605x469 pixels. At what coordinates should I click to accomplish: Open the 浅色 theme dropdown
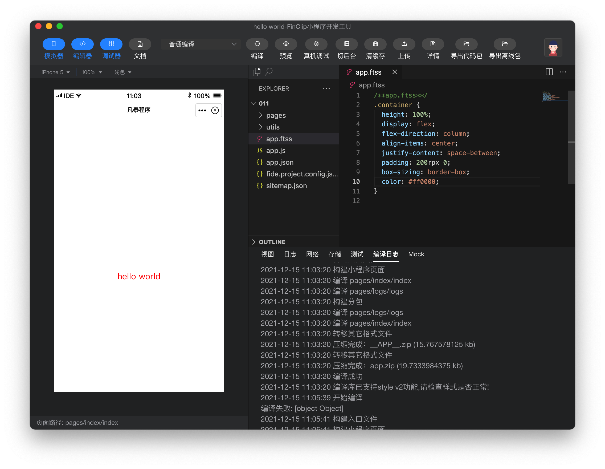[x=123, y=72]
